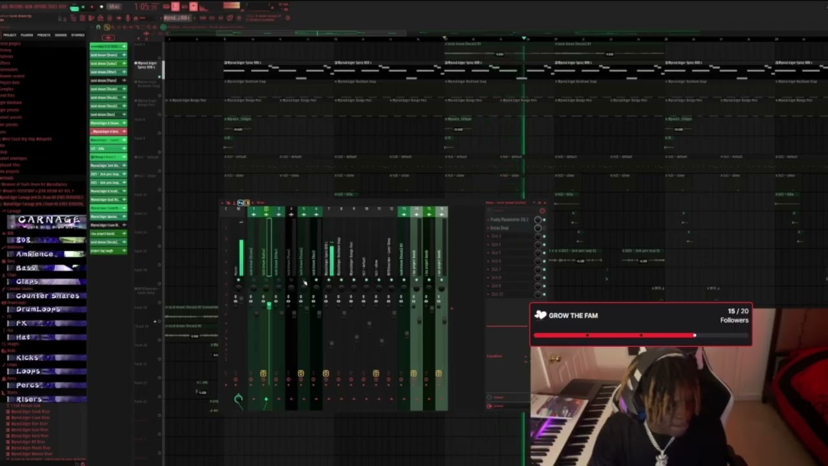Viewport: 828px width, 466px height.
Task: Expand the Patterns folder in browser
Action: pyautogui.click(x=8, y=56)
